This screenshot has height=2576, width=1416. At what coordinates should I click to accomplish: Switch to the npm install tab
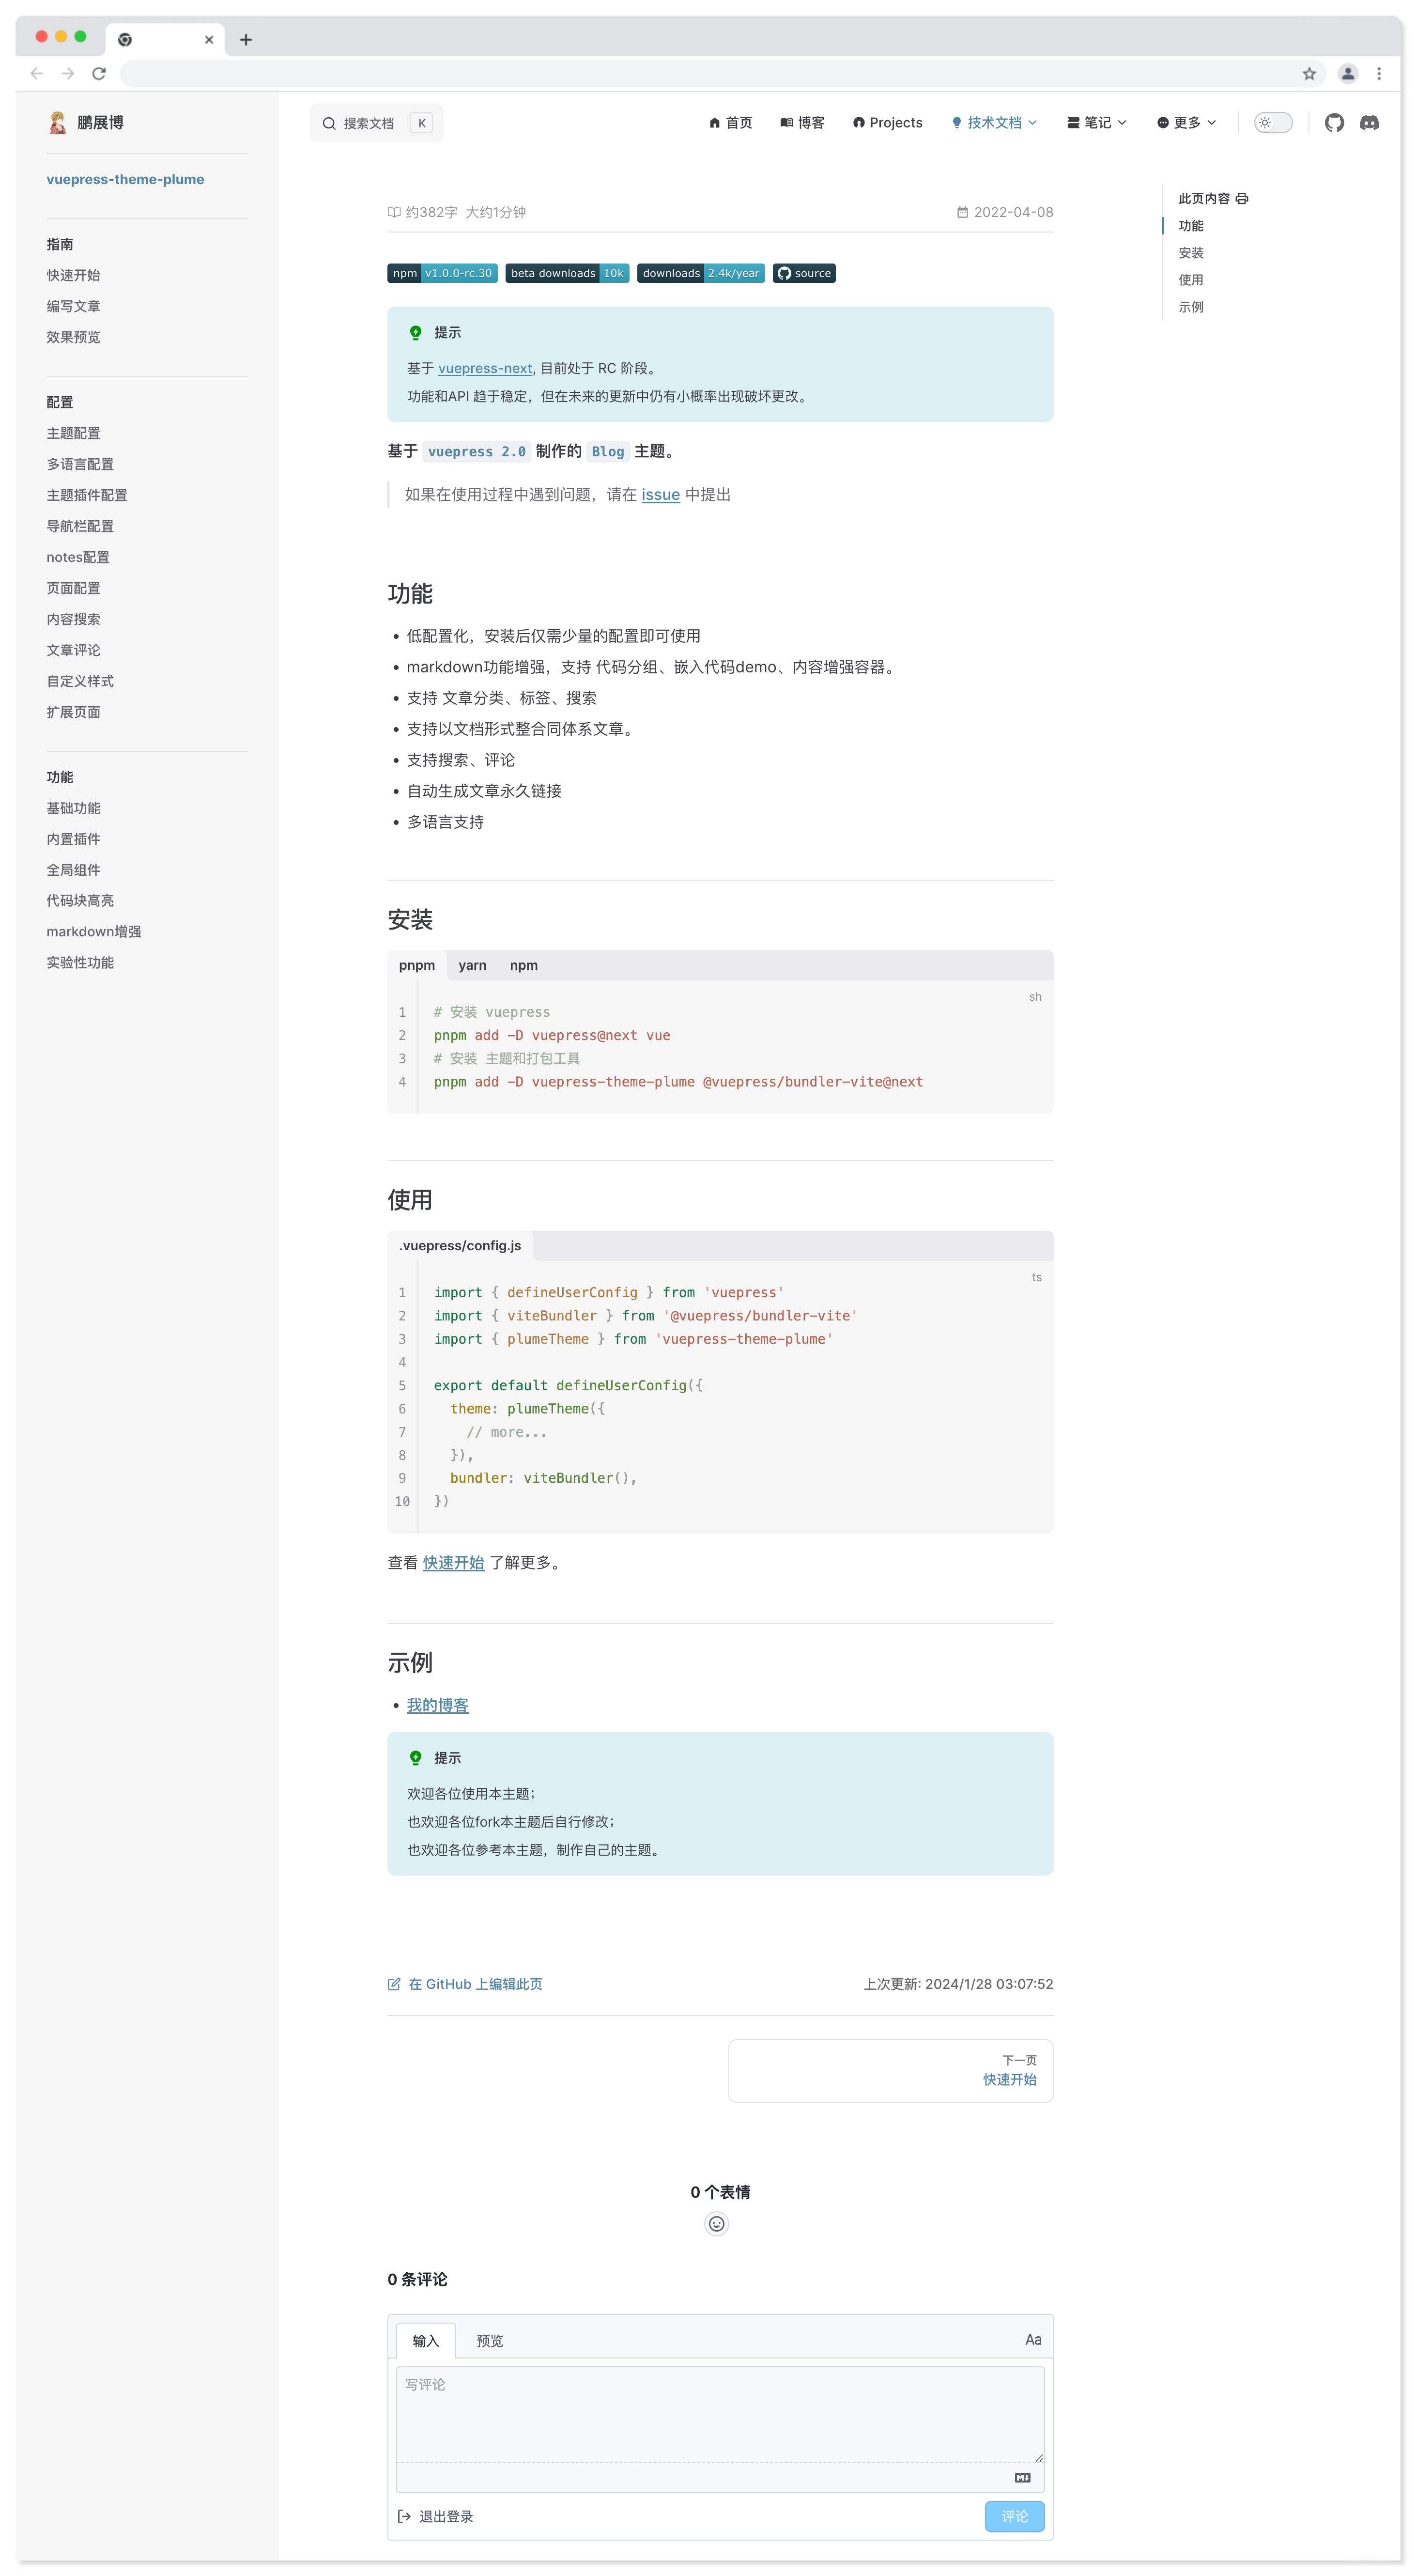(x=523, y=965)
